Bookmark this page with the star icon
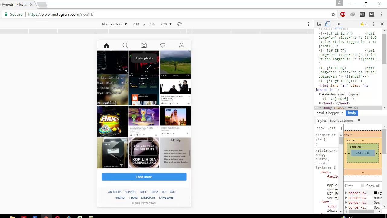387x218 pixels. 333,14
